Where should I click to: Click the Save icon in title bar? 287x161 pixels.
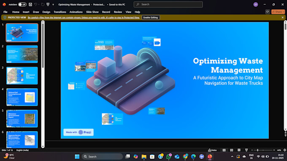30,4
